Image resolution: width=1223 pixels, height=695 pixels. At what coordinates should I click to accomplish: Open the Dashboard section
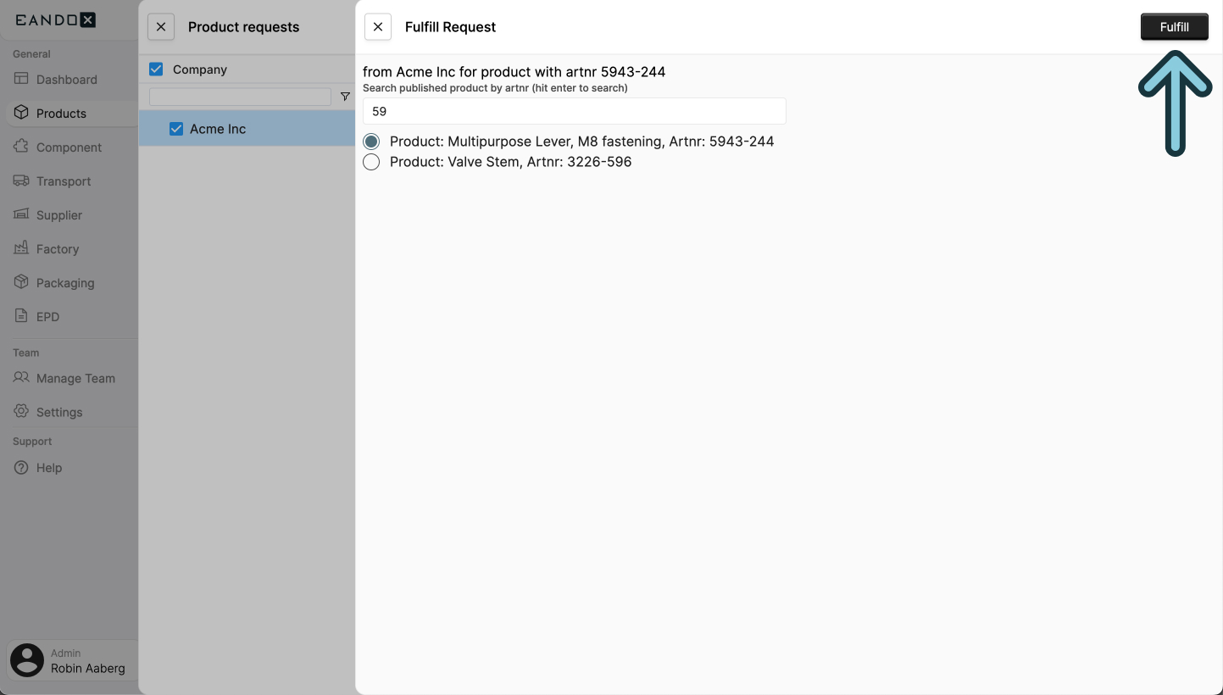point(68,79)
